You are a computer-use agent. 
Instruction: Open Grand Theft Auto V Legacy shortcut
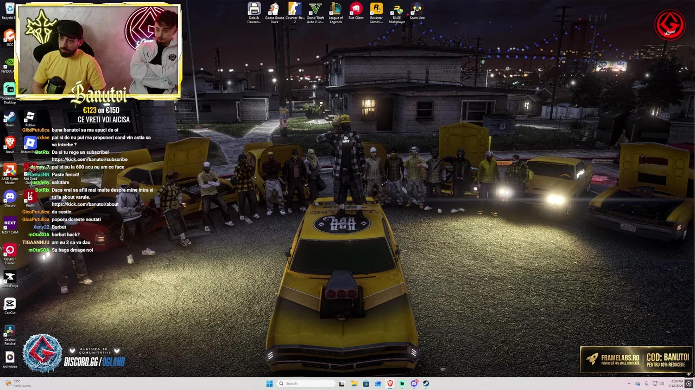pyautogui.click(x=315, y=13)
